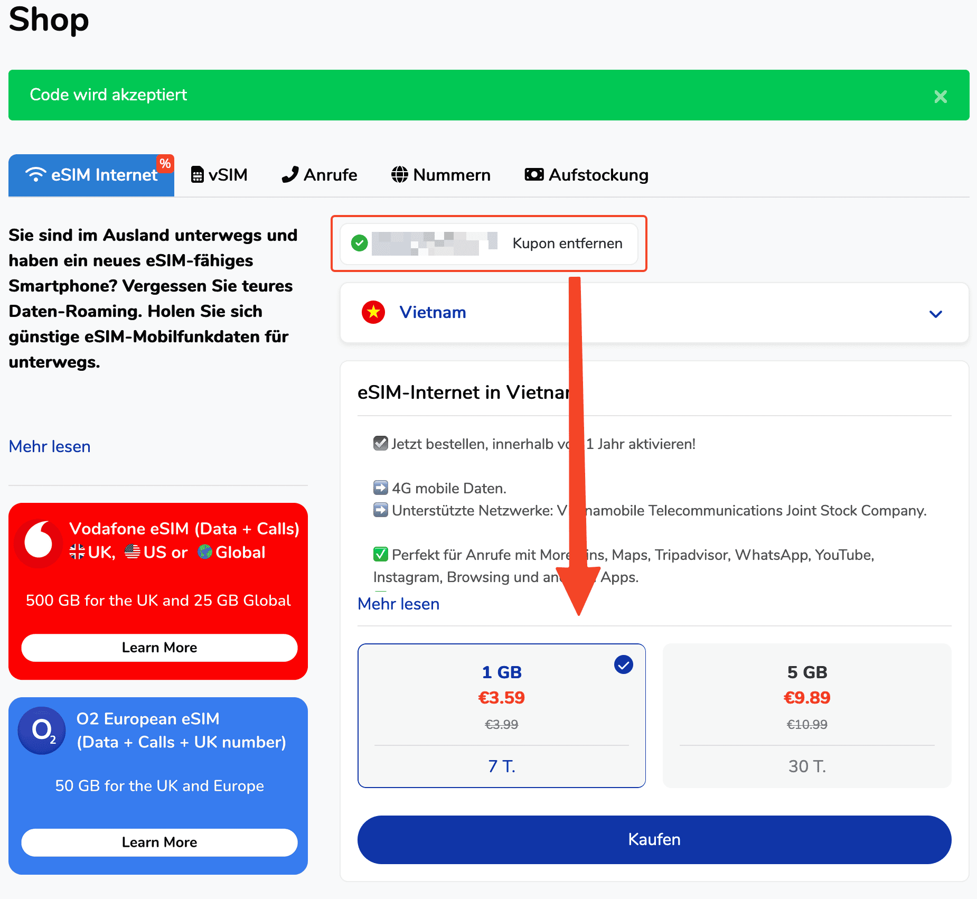
Task: Select the 1 GB 7-day plan
Action: pos(501,715)
